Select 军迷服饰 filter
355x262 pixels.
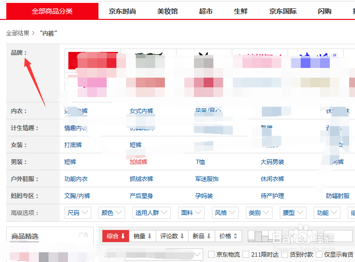(x=207, y=179)
